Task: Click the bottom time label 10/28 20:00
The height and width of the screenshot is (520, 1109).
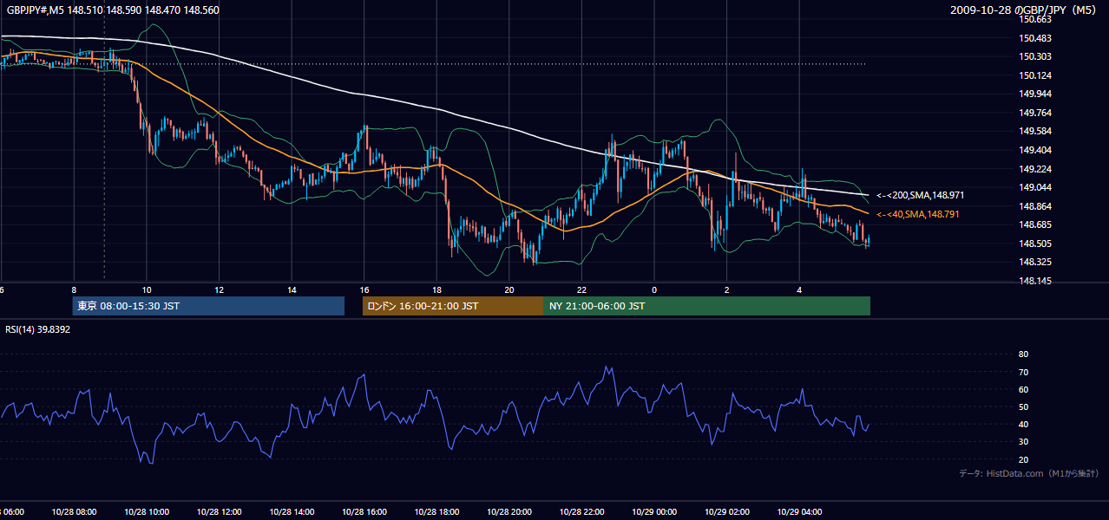Action: 509,511
